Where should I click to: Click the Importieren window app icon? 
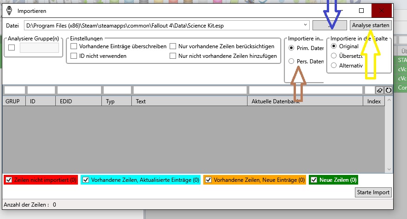click(8, 10)
